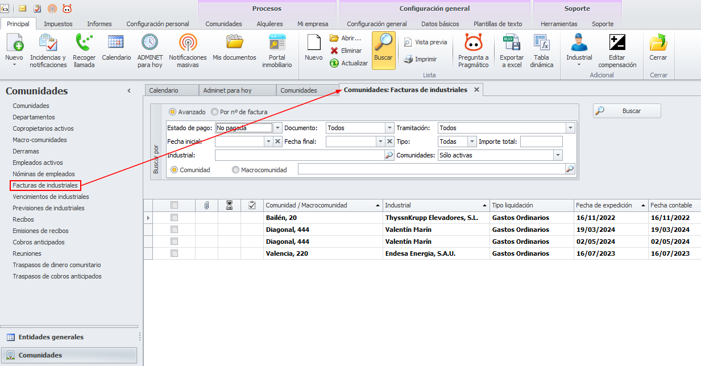Expand the Comunidades 'Sólo activas' dropdown
This screenshot has width=701, height=366.
click(x=558, y=155)
